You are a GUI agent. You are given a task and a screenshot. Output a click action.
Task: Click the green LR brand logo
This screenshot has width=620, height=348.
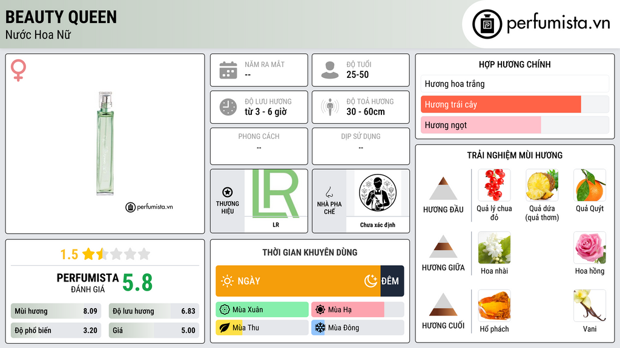pos(275,194)
